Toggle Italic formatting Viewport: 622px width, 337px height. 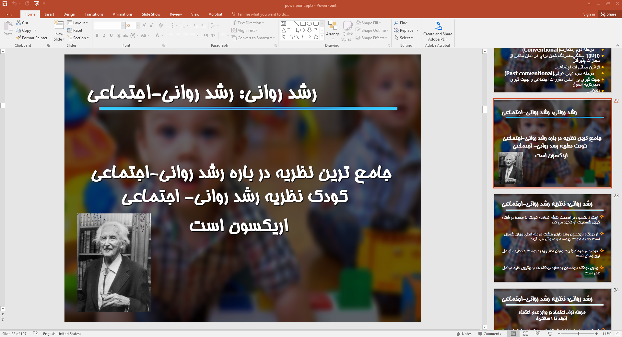[104, 35]
